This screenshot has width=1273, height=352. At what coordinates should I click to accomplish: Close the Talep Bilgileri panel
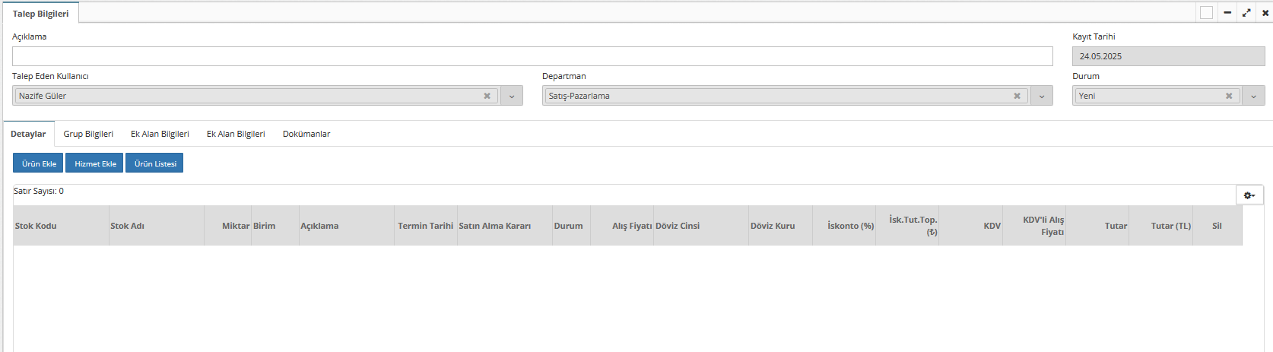point(1265,13)
